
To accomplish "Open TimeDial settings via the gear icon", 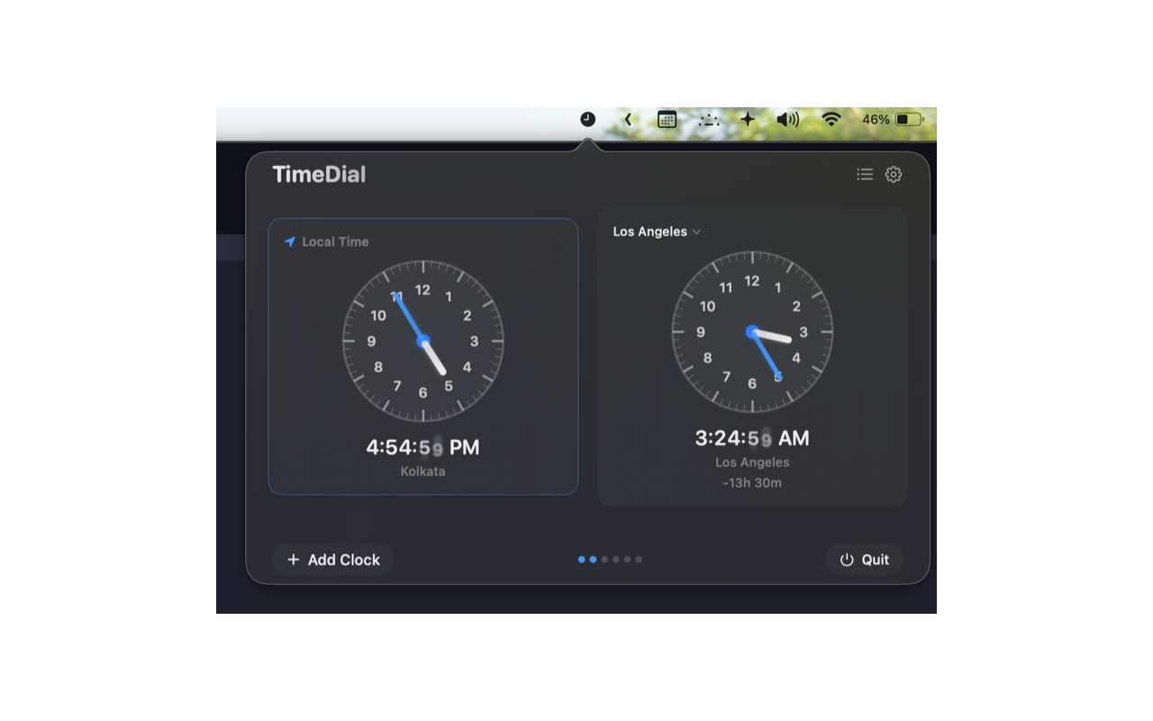I will [893, 174].
